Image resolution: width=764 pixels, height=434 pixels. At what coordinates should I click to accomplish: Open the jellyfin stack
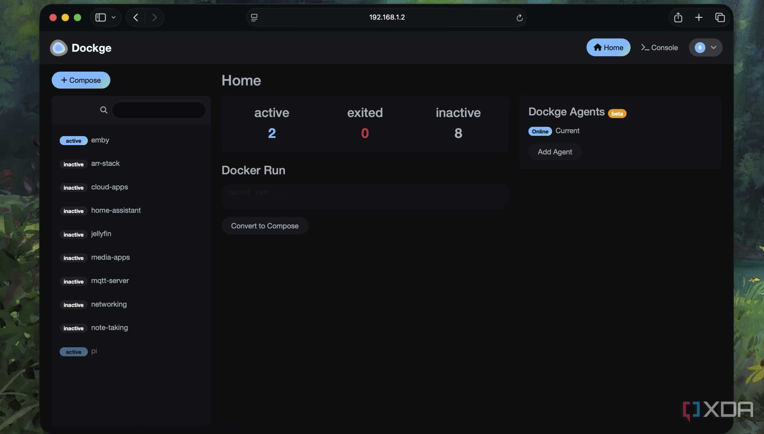(x=131, y=234)
